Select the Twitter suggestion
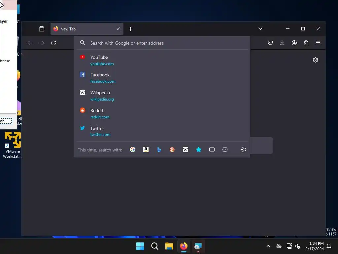Image resolution: width=338 pixels, height=254 pixels. 162,131
